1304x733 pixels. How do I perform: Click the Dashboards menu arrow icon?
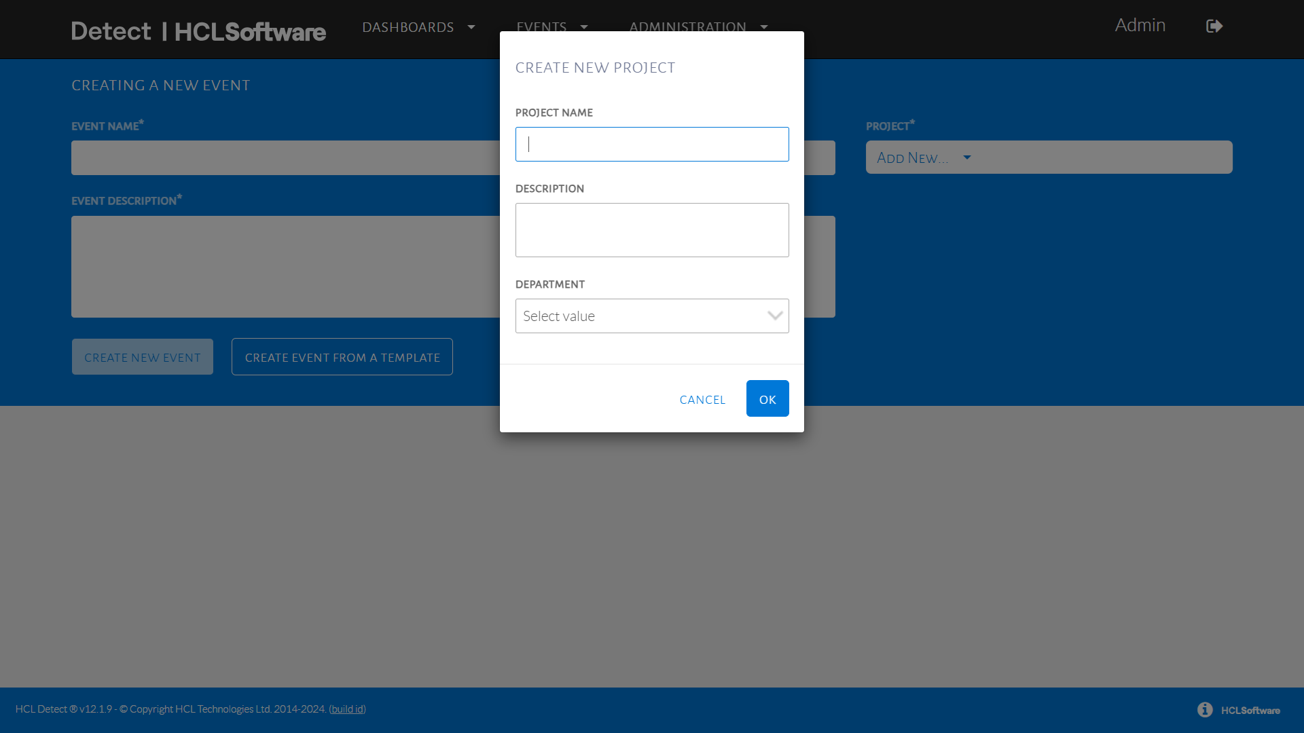tap(471, 27)
